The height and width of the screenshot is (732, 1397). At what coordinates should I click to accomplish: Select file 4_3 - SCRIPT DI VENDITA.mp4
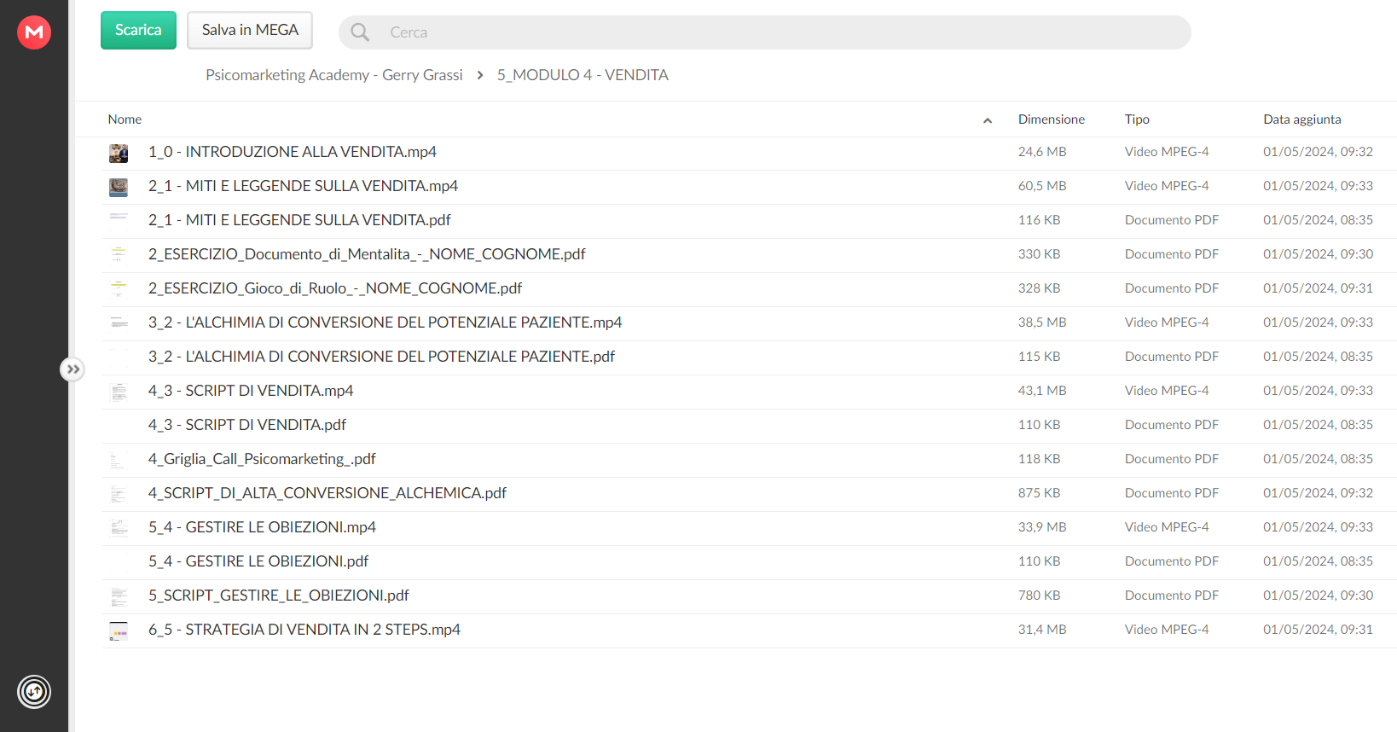(251, 391)
